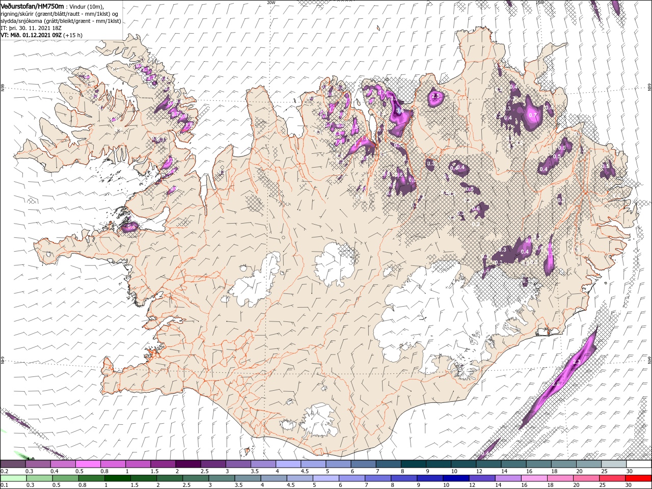Click lower legend swatch starting at 0.8
This screenshot has height=489, width=652.
pos(93,478)
